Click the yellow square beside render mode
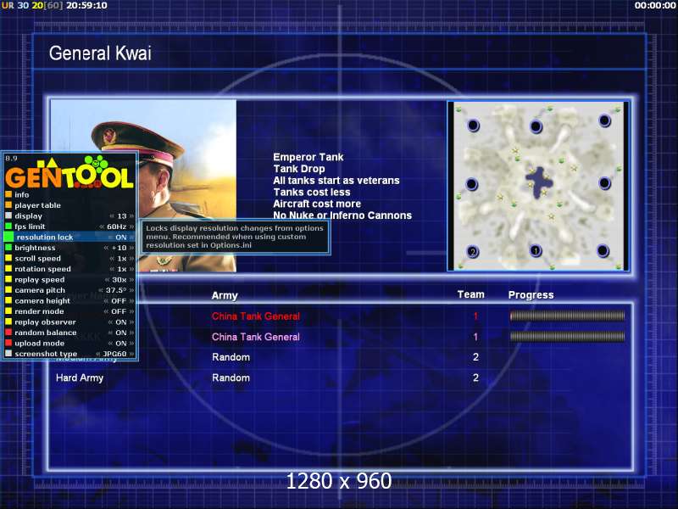The image size is (678, 509). click(8, 310)
